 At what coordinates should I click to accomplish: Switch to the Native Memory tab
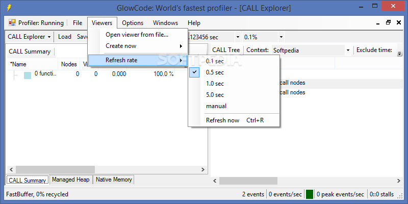coord(114,180)
